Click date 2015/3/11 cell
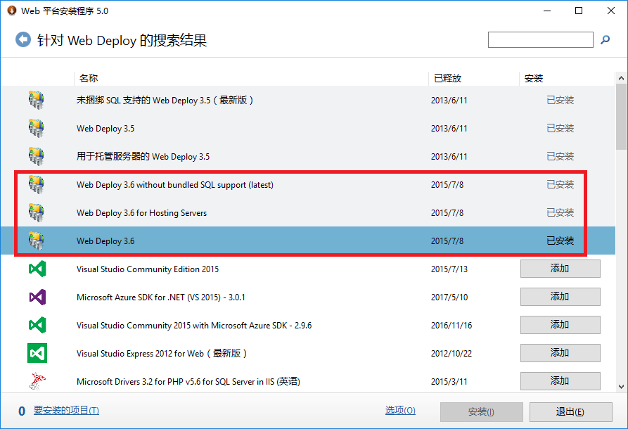The height and width of the screenshot is (429, 628). (449, 381)
